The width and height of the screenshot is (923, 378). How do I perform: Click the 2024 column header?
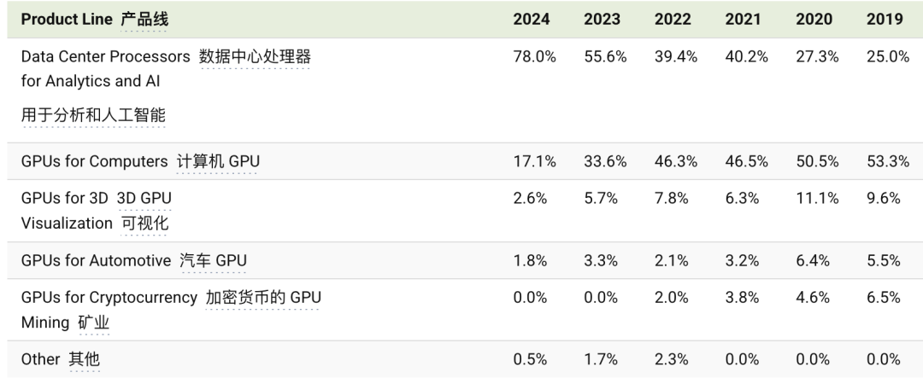[531, 20]
